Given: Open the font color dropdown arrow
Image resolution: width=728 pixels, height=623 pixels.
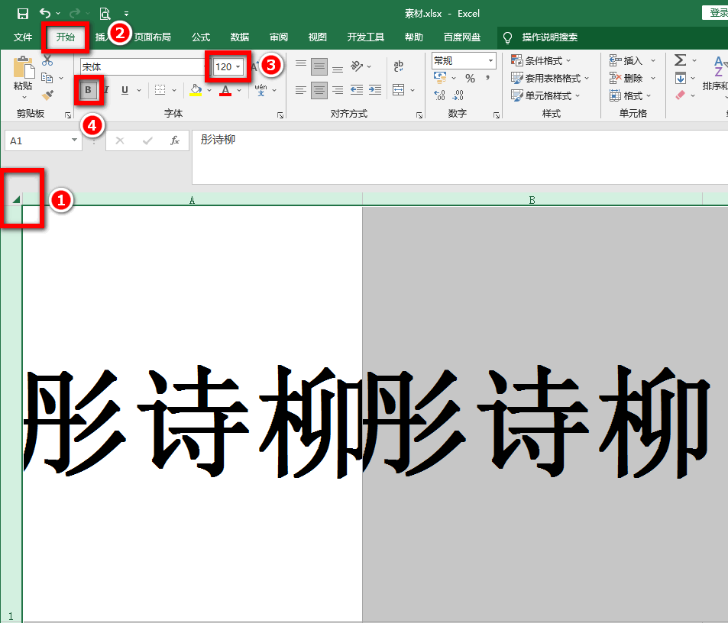Looking at the screenshot, I should (x=238, y=90).
